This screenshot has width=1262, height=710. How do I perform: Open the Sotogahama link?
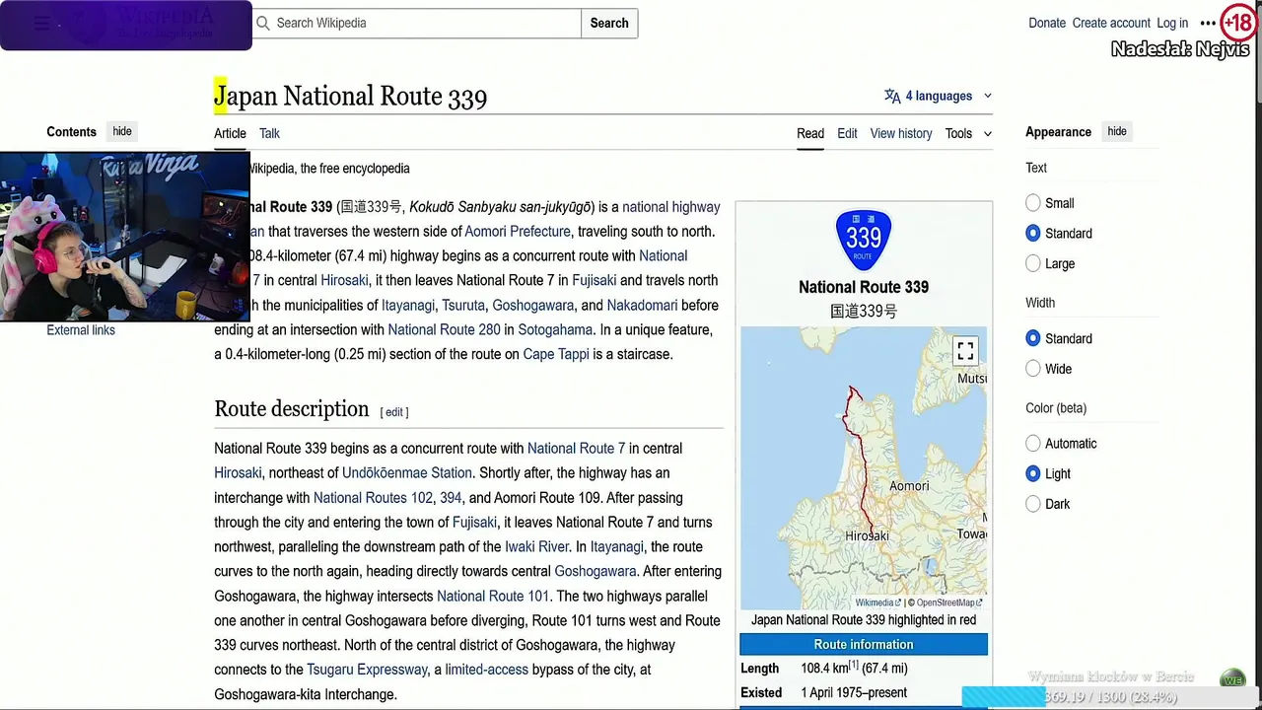(x=555, y=330)
